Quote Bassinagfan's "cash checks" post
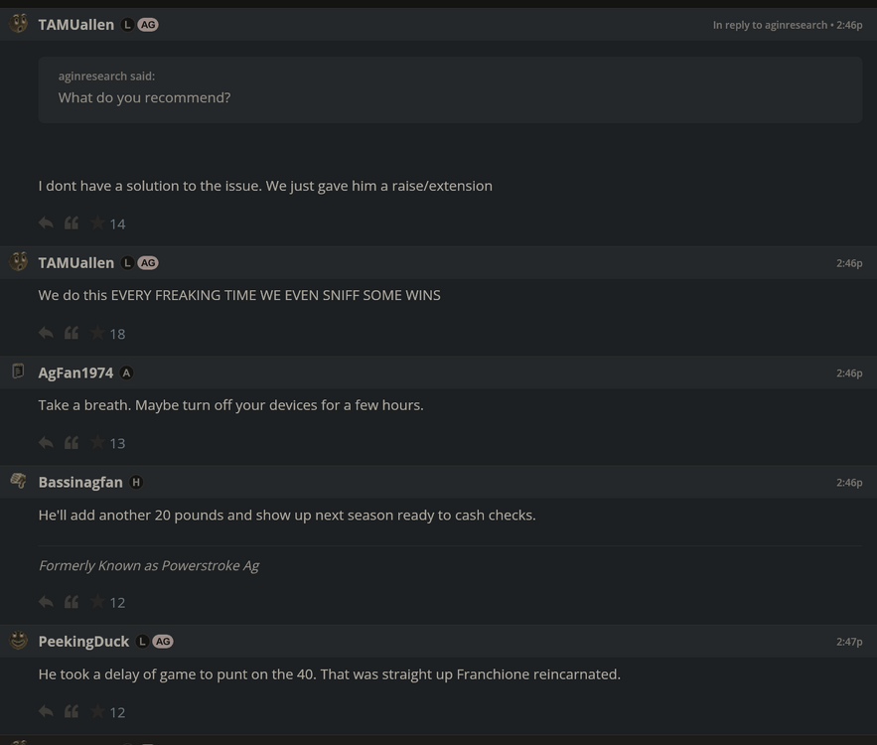Screen dimensions: 877x745 (x=71, y=601)
